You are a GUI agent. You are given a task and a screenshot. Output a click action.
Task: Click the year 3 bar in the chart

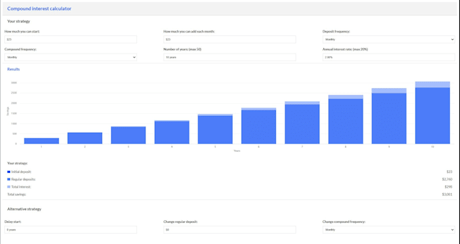click(x=129, y=136)
